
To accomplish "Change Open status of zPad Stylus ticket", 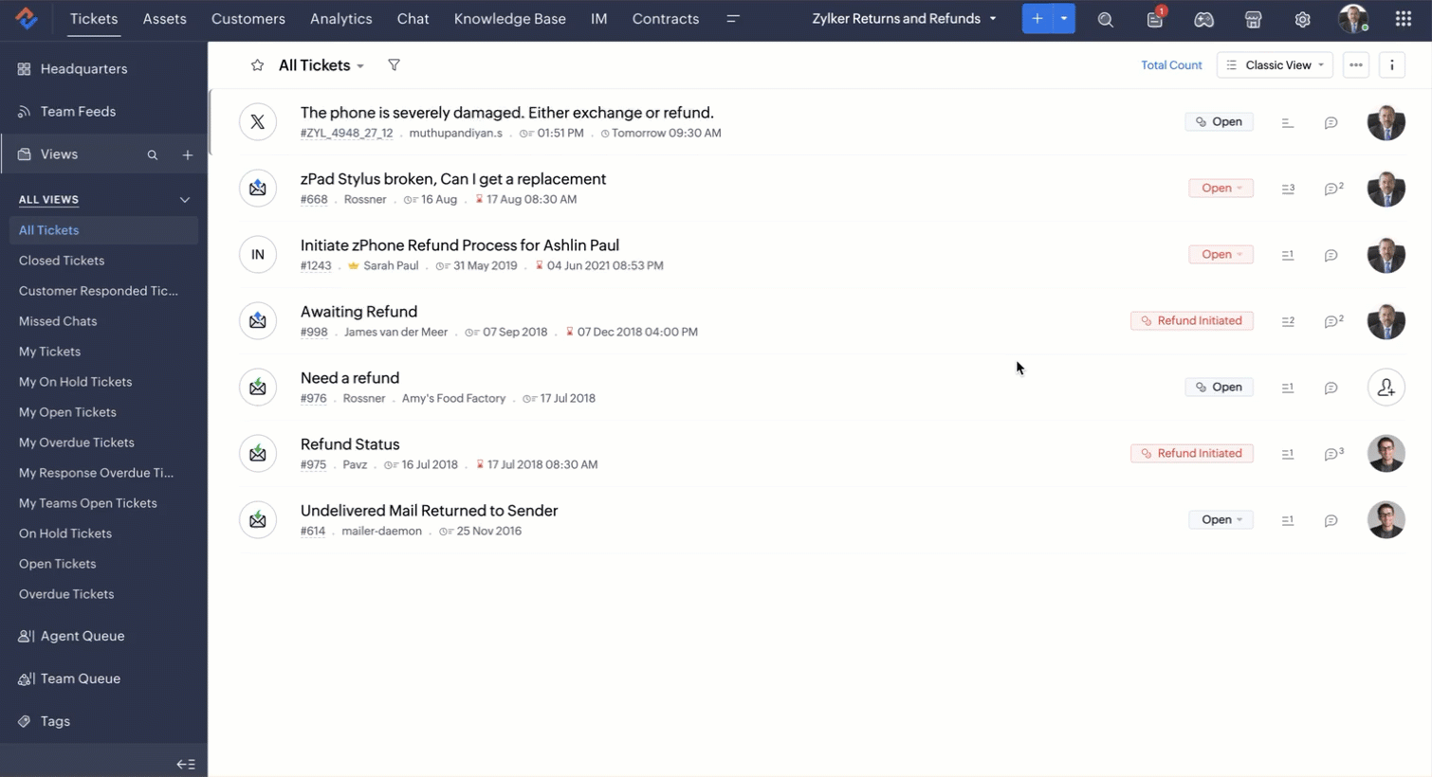I will tap(1221, 188).
